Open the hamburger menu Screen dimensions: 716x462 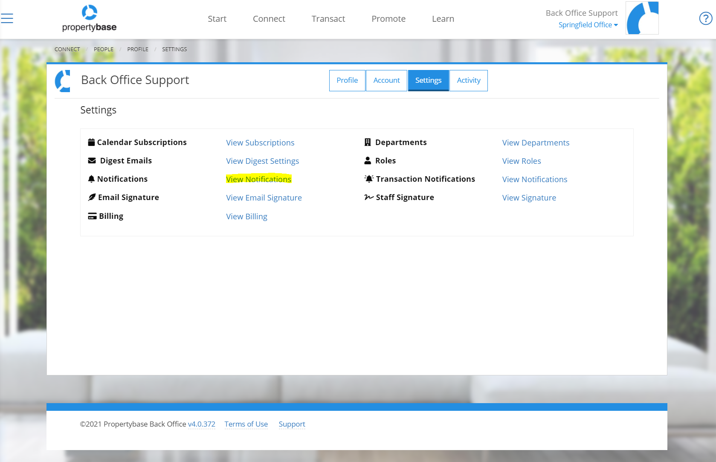point(7,18)
